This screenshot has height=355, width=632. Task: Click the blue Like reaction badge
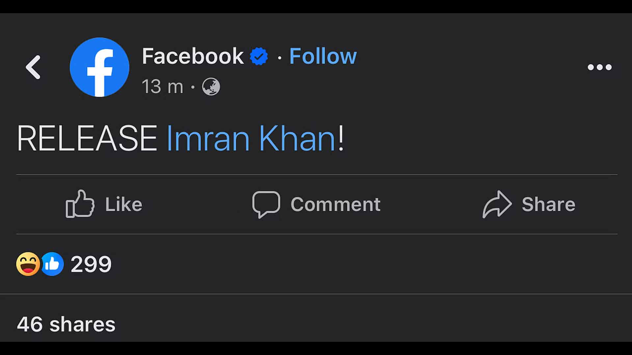pyautogui.click(x=52, y=264)
